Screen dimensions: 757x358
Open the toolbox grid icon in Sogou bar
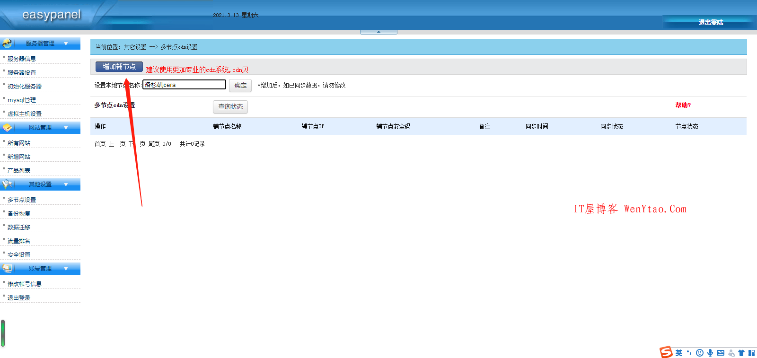tap(751, 353)
